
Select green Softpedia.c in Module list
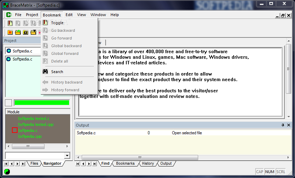coord(28,130)
